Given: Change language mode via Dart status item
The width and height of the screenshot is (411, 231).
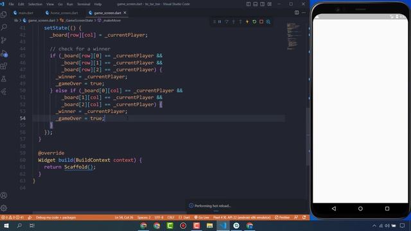Looking at the screenshot, I should click(x=184, y=218).
